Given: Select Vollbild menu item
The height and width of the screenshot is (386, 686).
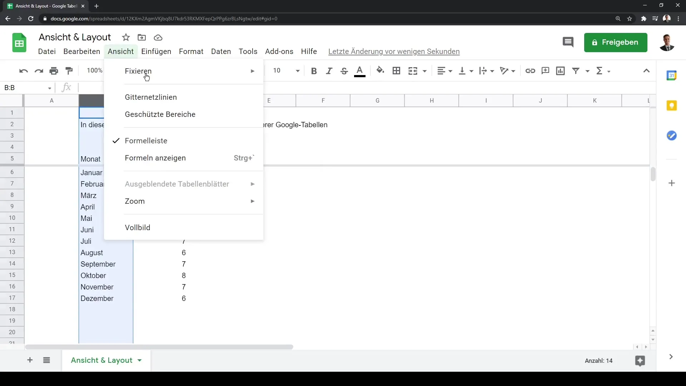Looking at the screenshot, I should click(x=184, y=228).
